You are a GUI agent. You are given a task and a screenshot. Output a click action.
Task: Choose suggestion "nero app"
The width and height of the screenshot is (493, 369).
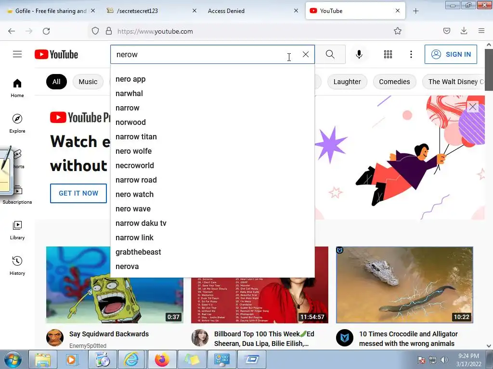click(212, 79)
